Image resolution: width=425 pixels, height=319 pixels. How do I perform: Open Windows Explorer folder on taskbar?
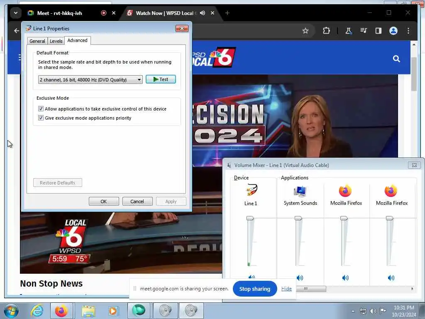88,311
